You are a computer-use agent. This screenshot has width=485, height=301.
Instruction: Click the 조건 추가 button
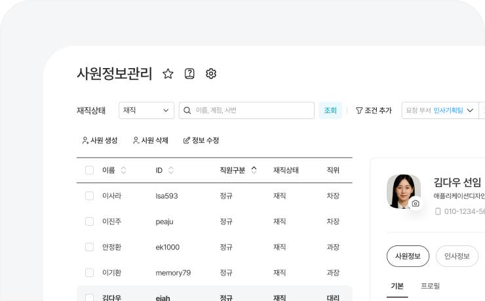point(374,110)
